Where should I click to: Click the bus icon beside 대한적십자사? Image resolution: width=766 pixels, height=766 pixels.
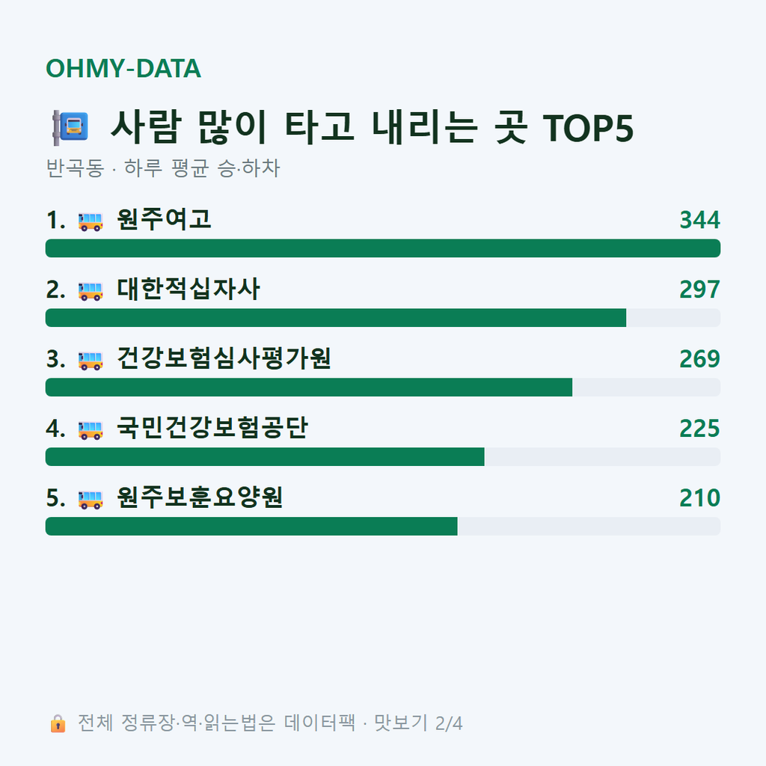coord(91,291)
